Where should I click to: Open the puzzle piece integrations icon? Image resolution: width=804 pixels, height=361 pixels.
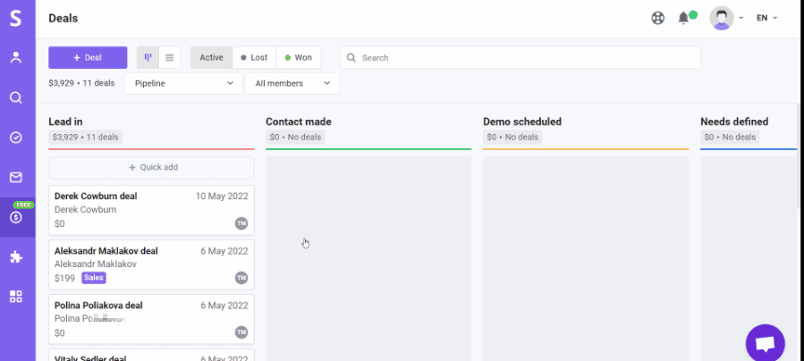click(16, 257)
